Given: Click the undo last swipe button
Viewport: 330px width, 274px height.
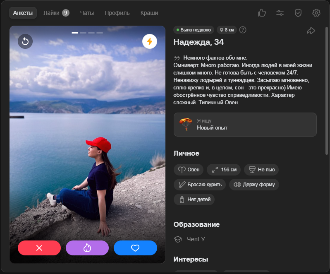Looking at the screenshot, I should click(x=25, y=41).
